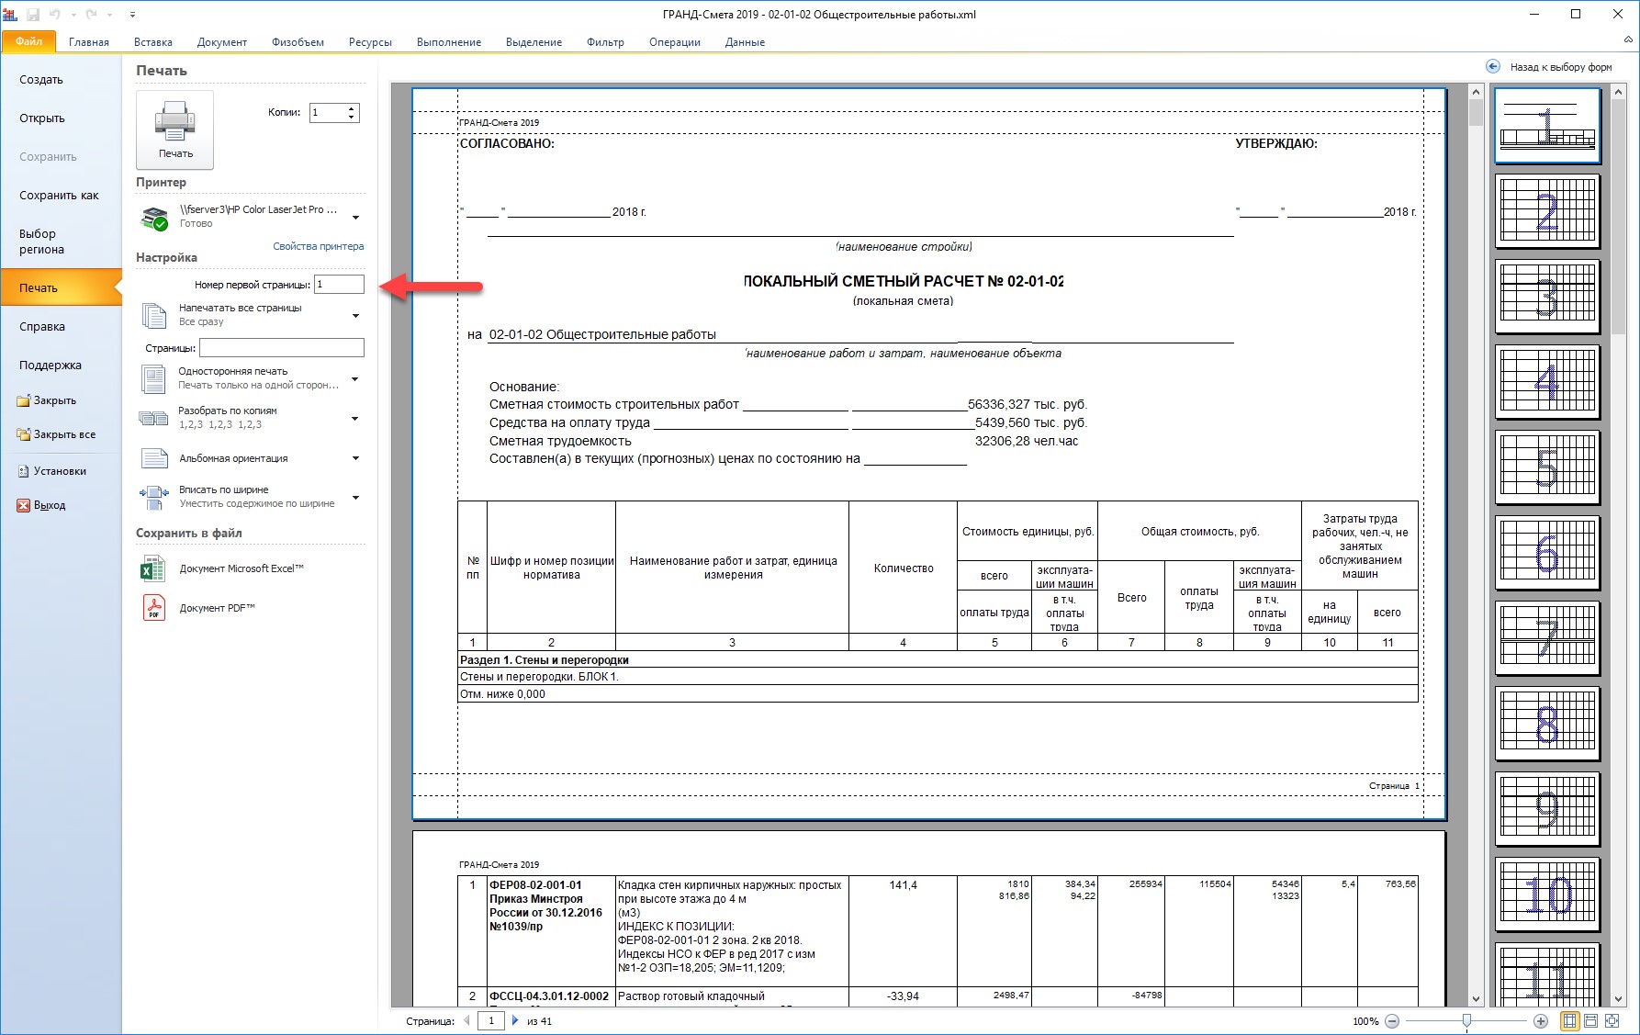Click the GRAND-Smeta application logo icon
The height and width of the screenshot is (1035, 1640).
(10, 15)
